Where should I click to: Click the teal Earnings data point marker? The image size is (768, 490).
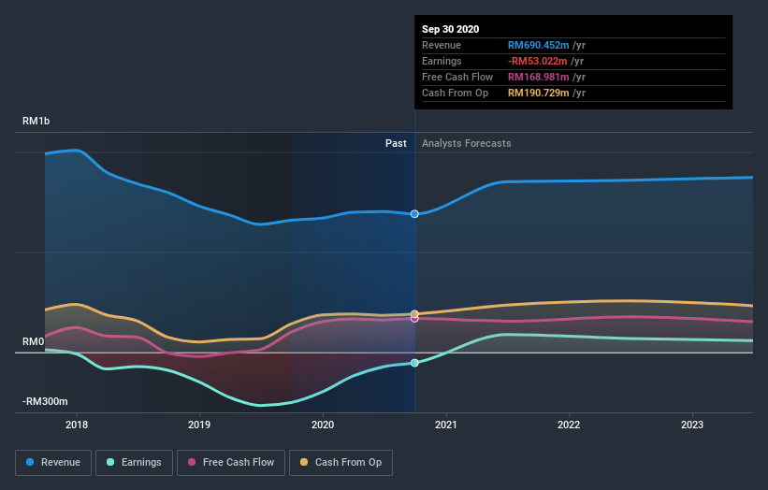tap(414, 363)
